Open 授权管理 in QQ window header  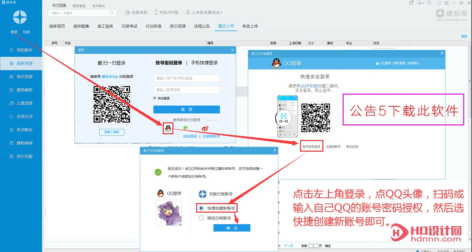coord(399,63)
